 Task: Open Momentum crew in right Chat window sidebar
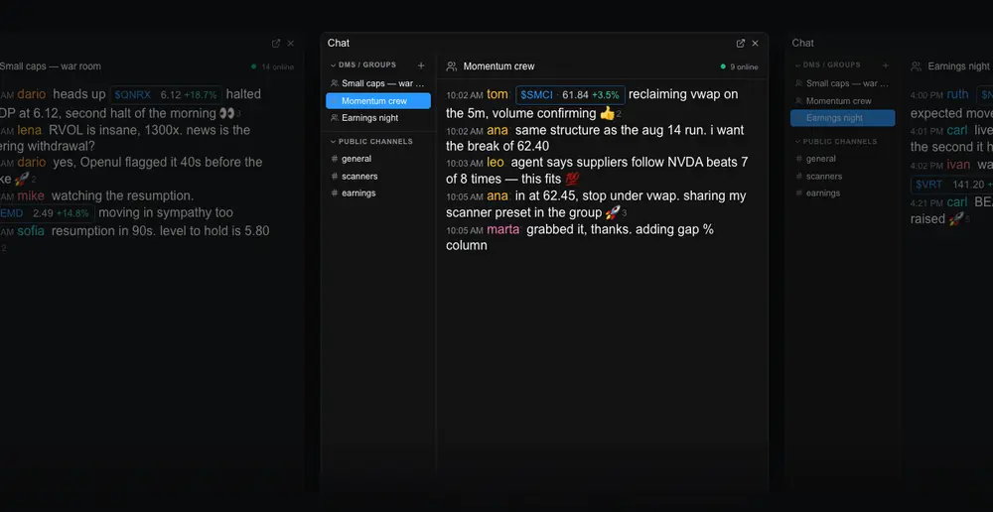[x=843, y=100]
